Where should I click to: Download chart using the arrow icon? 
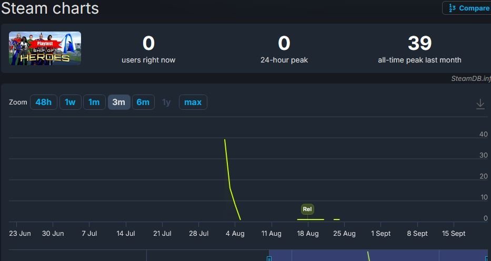(480, 104)
